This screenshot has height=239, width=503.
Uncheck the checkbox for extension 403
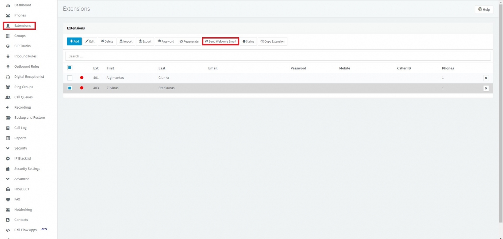click(x=70, y=88)
